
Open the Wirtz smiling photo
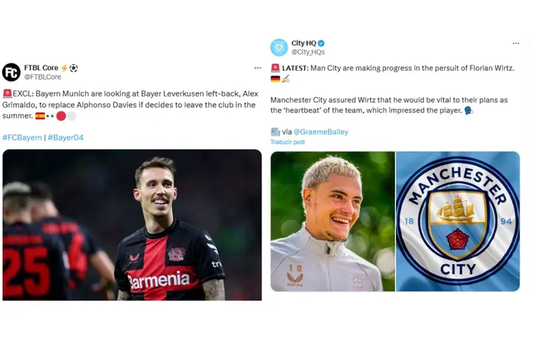pos(333,221)
